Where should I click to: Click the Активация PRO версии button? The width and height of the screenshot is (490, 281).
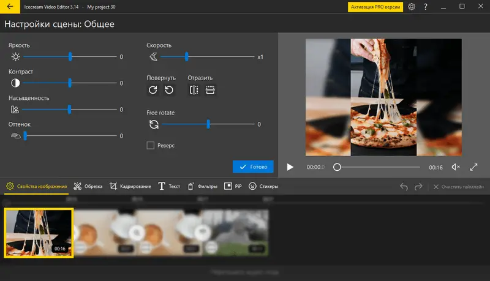(375, 7)
